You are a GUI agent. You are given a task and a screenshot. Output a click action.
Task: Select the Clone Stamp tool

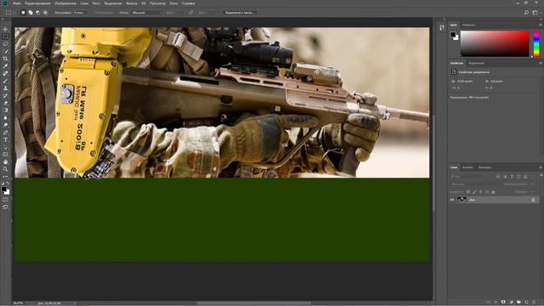pyautogui.click(x=5, y=88)
